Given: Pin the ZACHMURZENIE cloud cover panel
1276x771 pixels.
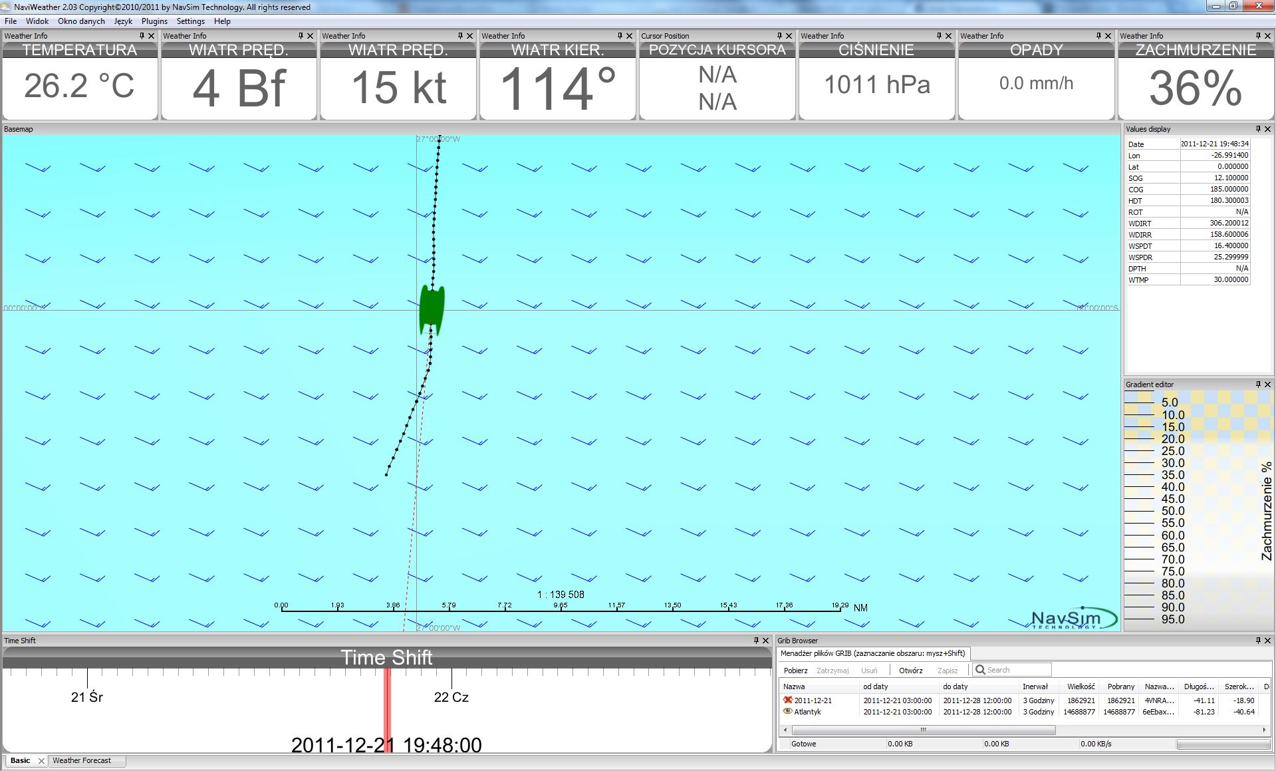Looking at the screenshot, I should pos(1258,36).
